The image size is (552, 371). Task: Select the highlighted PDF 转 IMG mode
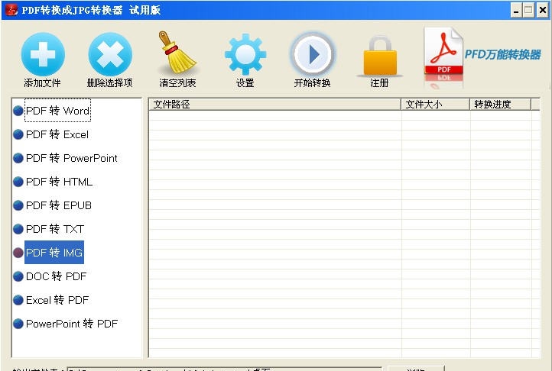[x=54, y=253]
